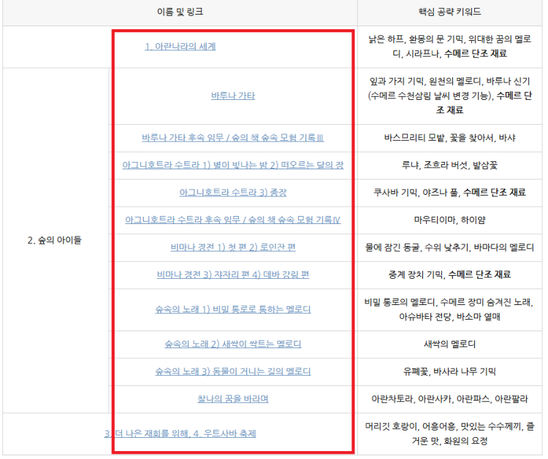Select the '아그니호트라 수트라 3) 종장' link
548x459 pixels.
(x=232, y=193)
